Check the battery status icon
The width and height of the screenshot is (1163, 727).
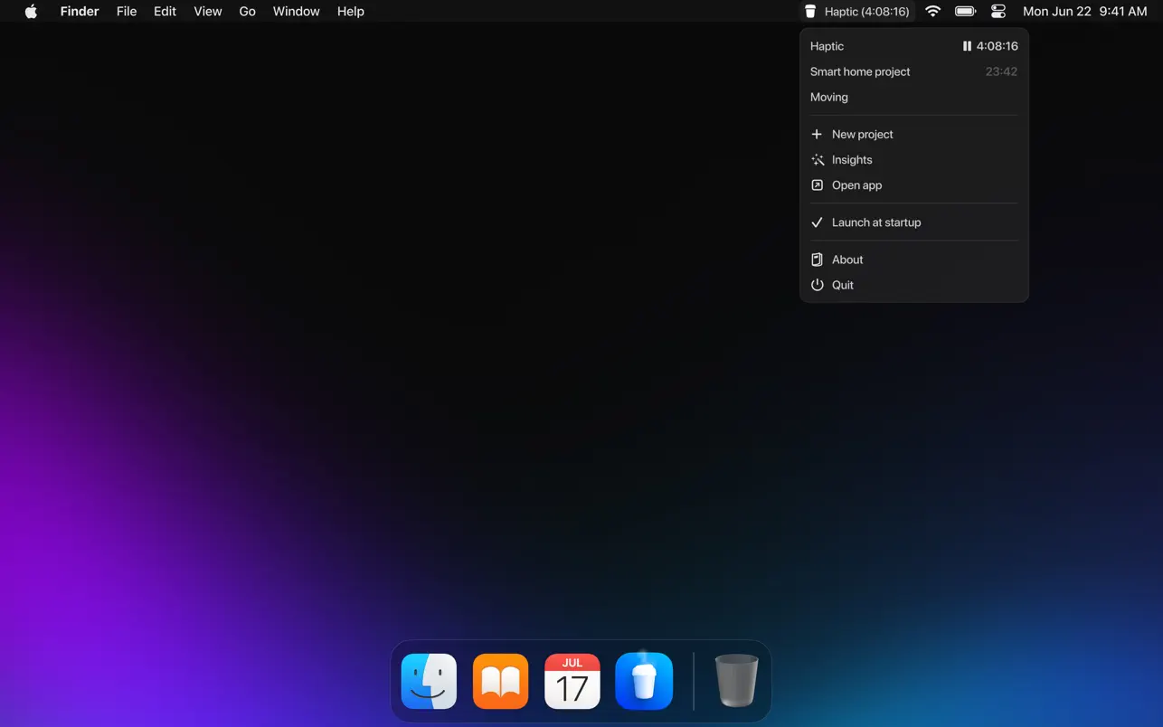click(965, 12)
